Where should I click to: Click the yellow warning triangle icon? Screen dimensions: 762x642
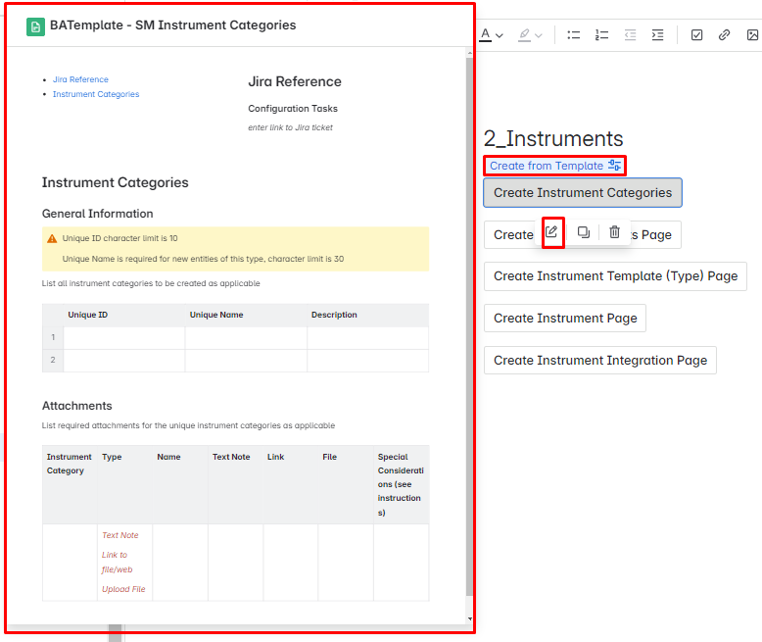tap(52, 238)
